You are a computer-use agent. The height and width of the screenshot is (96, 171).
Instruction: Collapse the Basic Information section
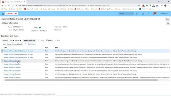2,23
